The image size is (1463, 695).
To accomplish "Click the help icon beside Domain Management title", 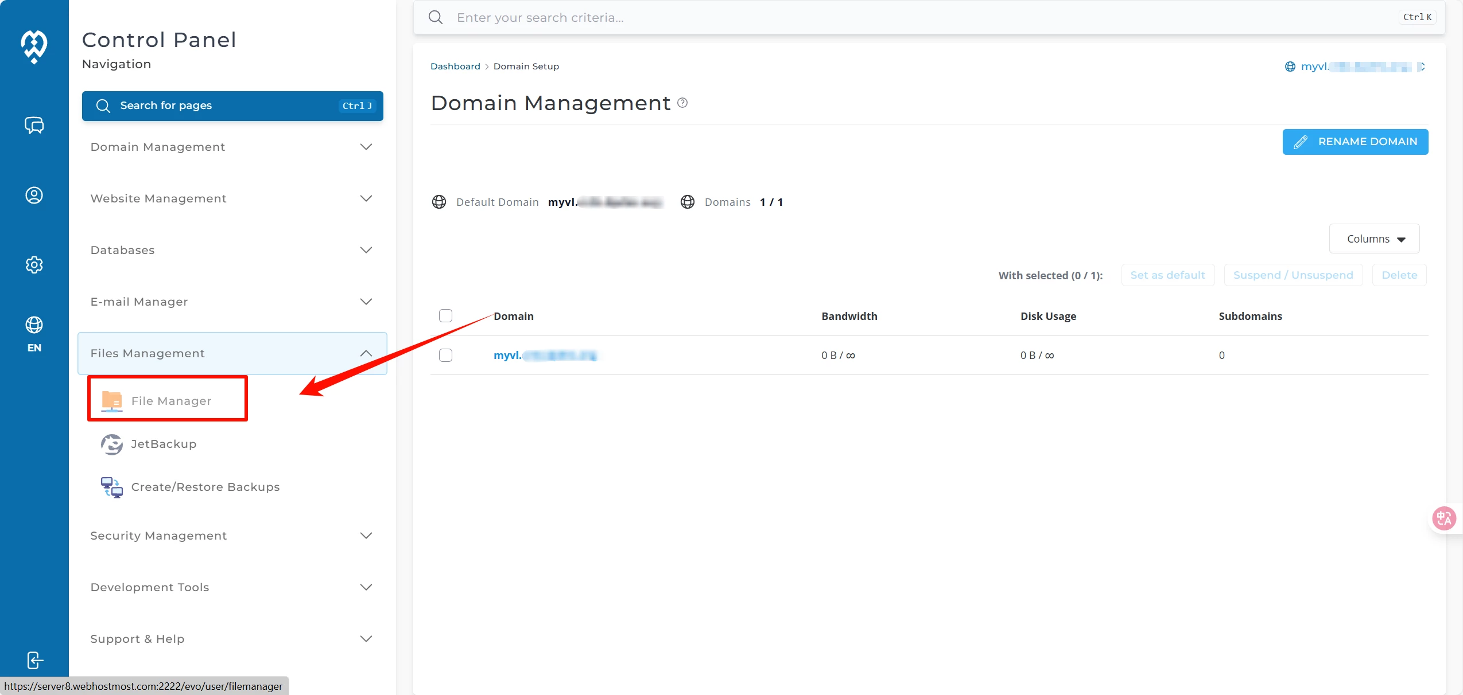I will tap(682, 103).
